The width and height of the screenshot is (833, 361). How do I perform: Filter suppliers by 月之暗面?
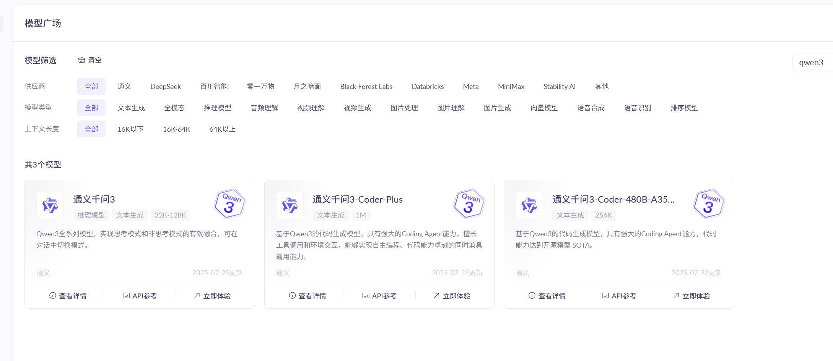(x=307, y=86)
